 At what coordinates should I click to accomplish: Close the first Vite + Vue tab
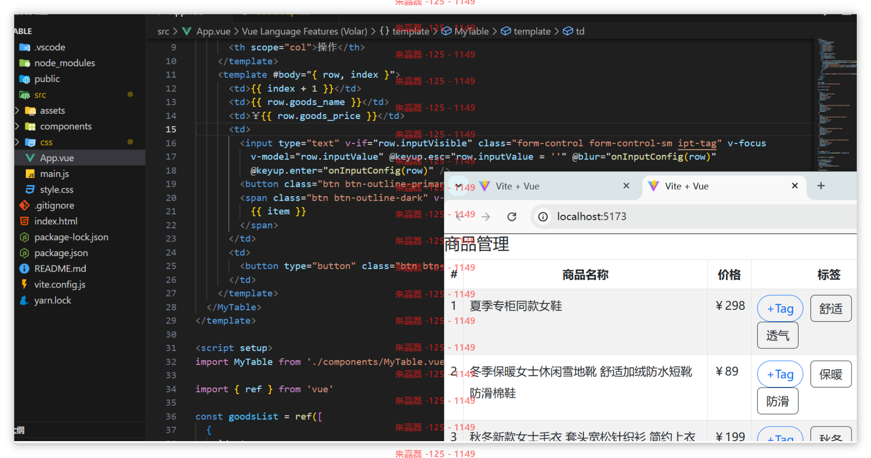click(626, 186)
